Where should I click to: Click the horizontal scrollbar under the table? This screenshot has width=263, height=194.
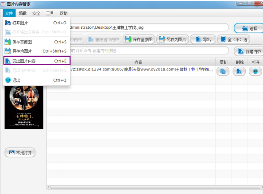click(155, 187)
